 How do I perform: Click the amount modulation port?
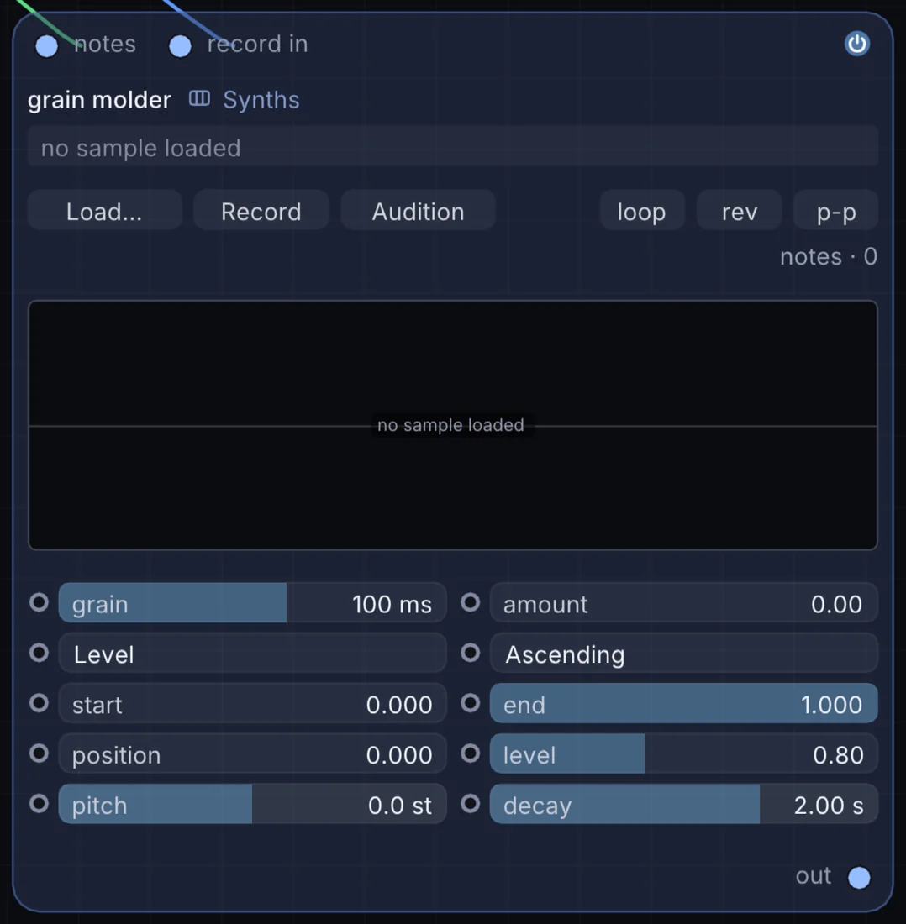[x=471, y=602]
